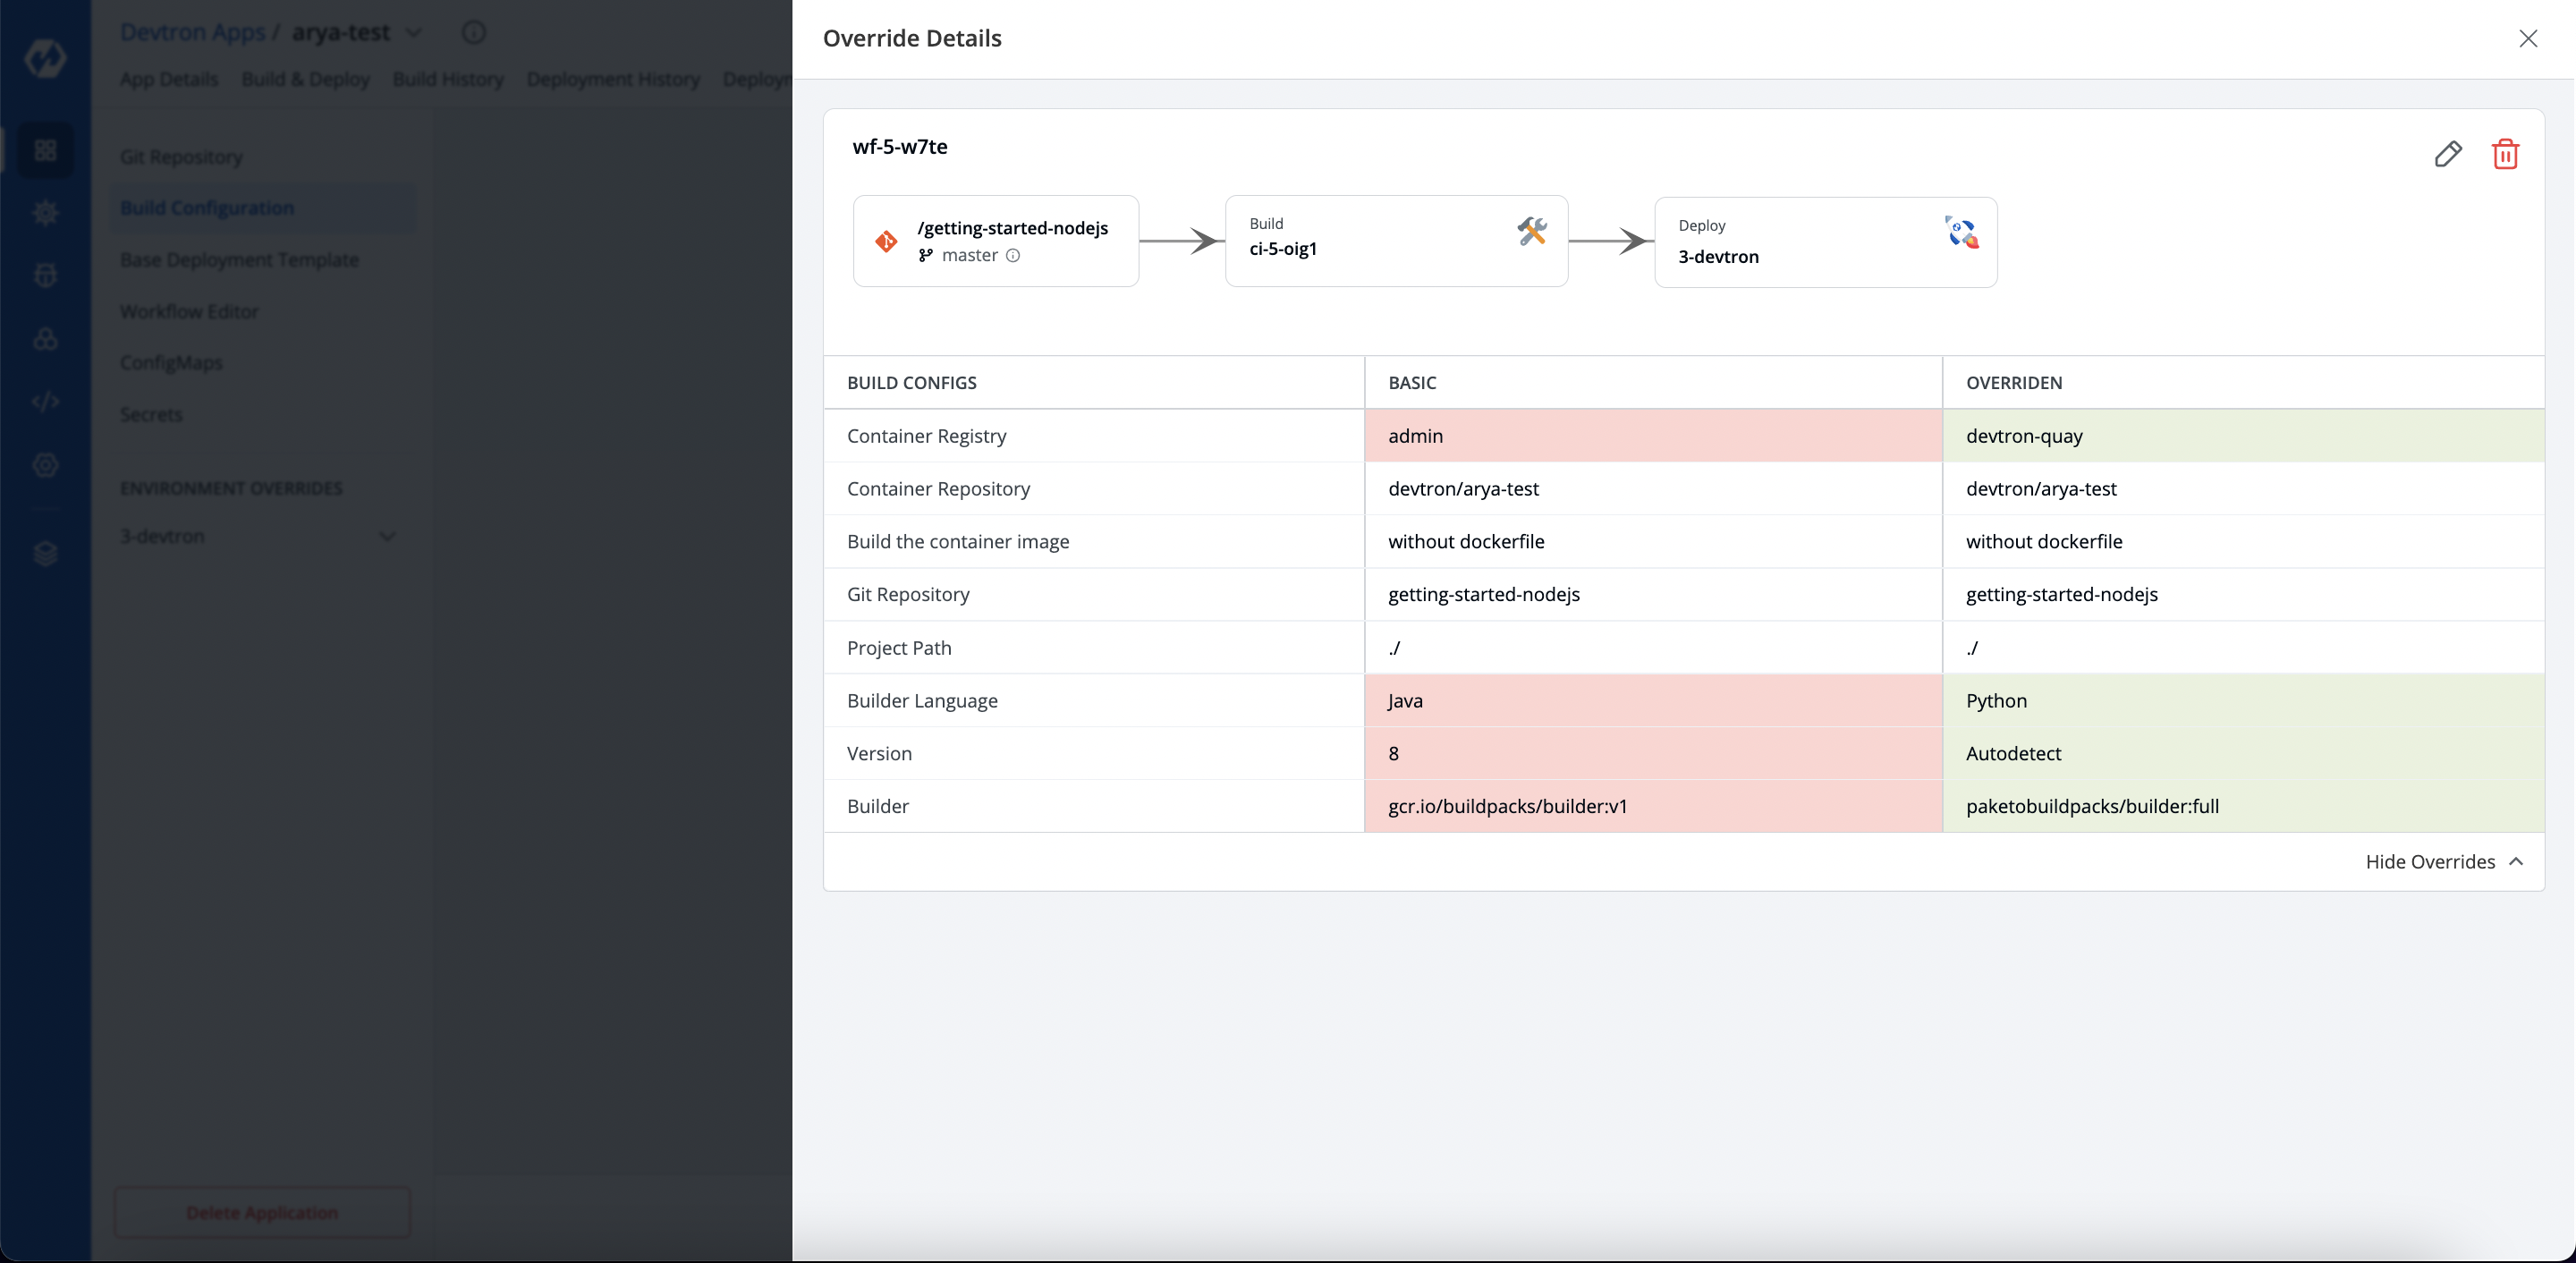
Task: Click the basic Version value 8
Action: pos(1393,754)
